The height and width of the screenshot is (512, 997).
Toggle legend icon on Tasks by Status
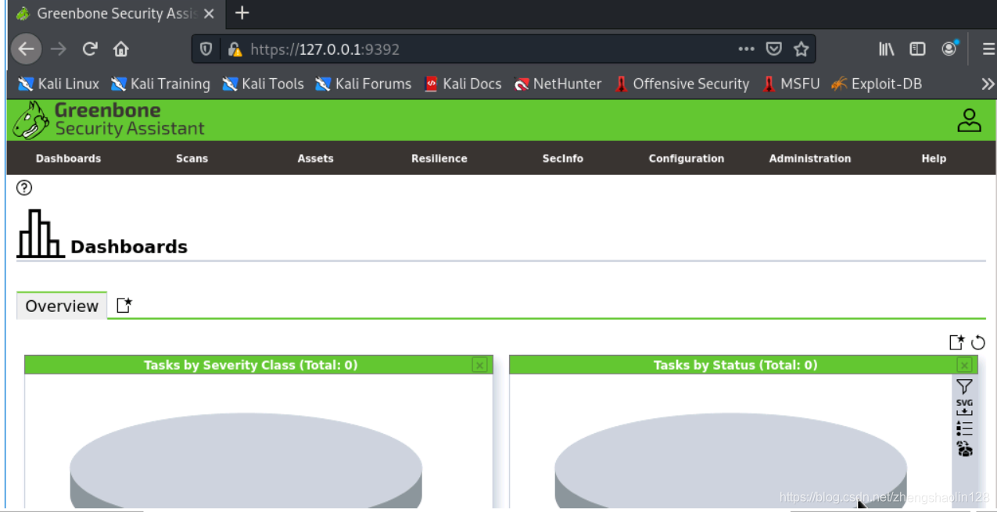(x=964, y=428)
